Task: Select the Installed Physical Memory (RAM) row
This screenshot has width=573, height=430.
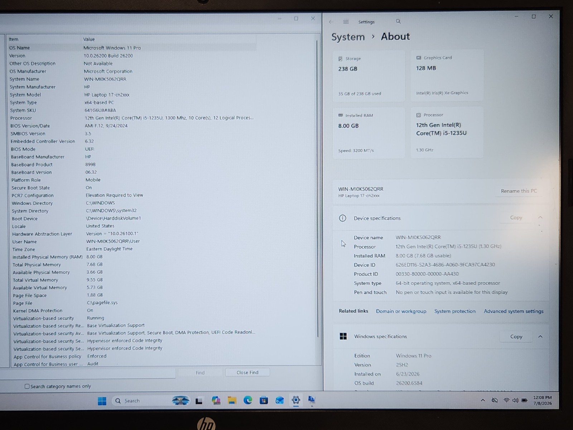Action: pos(133,257)
